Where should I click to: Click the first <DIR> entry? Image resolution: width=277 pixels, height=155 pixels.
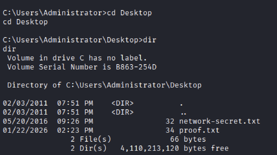pyautogui.click(x=122, y=103)
